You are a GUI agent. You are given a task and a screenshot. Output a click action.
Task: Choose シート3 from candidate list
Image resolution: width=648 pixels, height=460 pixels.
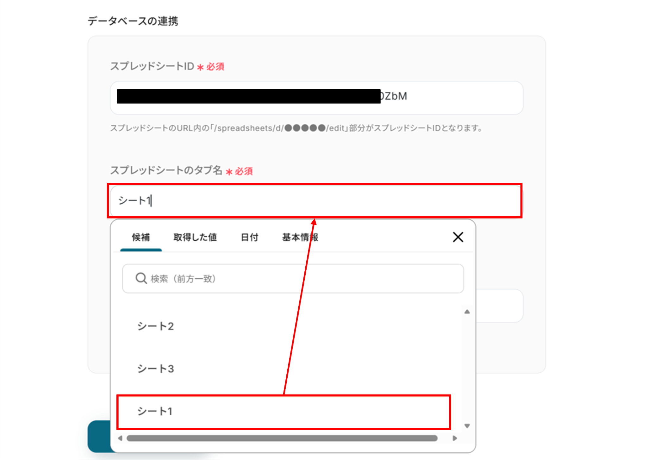[x=155, y=369]
